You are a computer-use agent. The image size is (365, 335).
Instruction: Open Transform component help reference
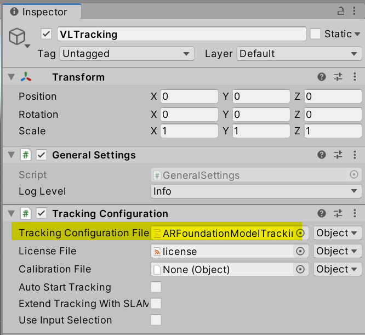(x=322, y=77)
